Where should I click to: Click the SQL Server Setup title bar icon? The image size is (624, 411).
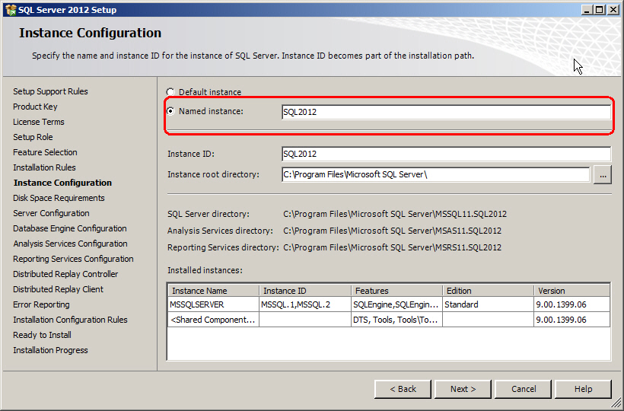pos(10,9)
